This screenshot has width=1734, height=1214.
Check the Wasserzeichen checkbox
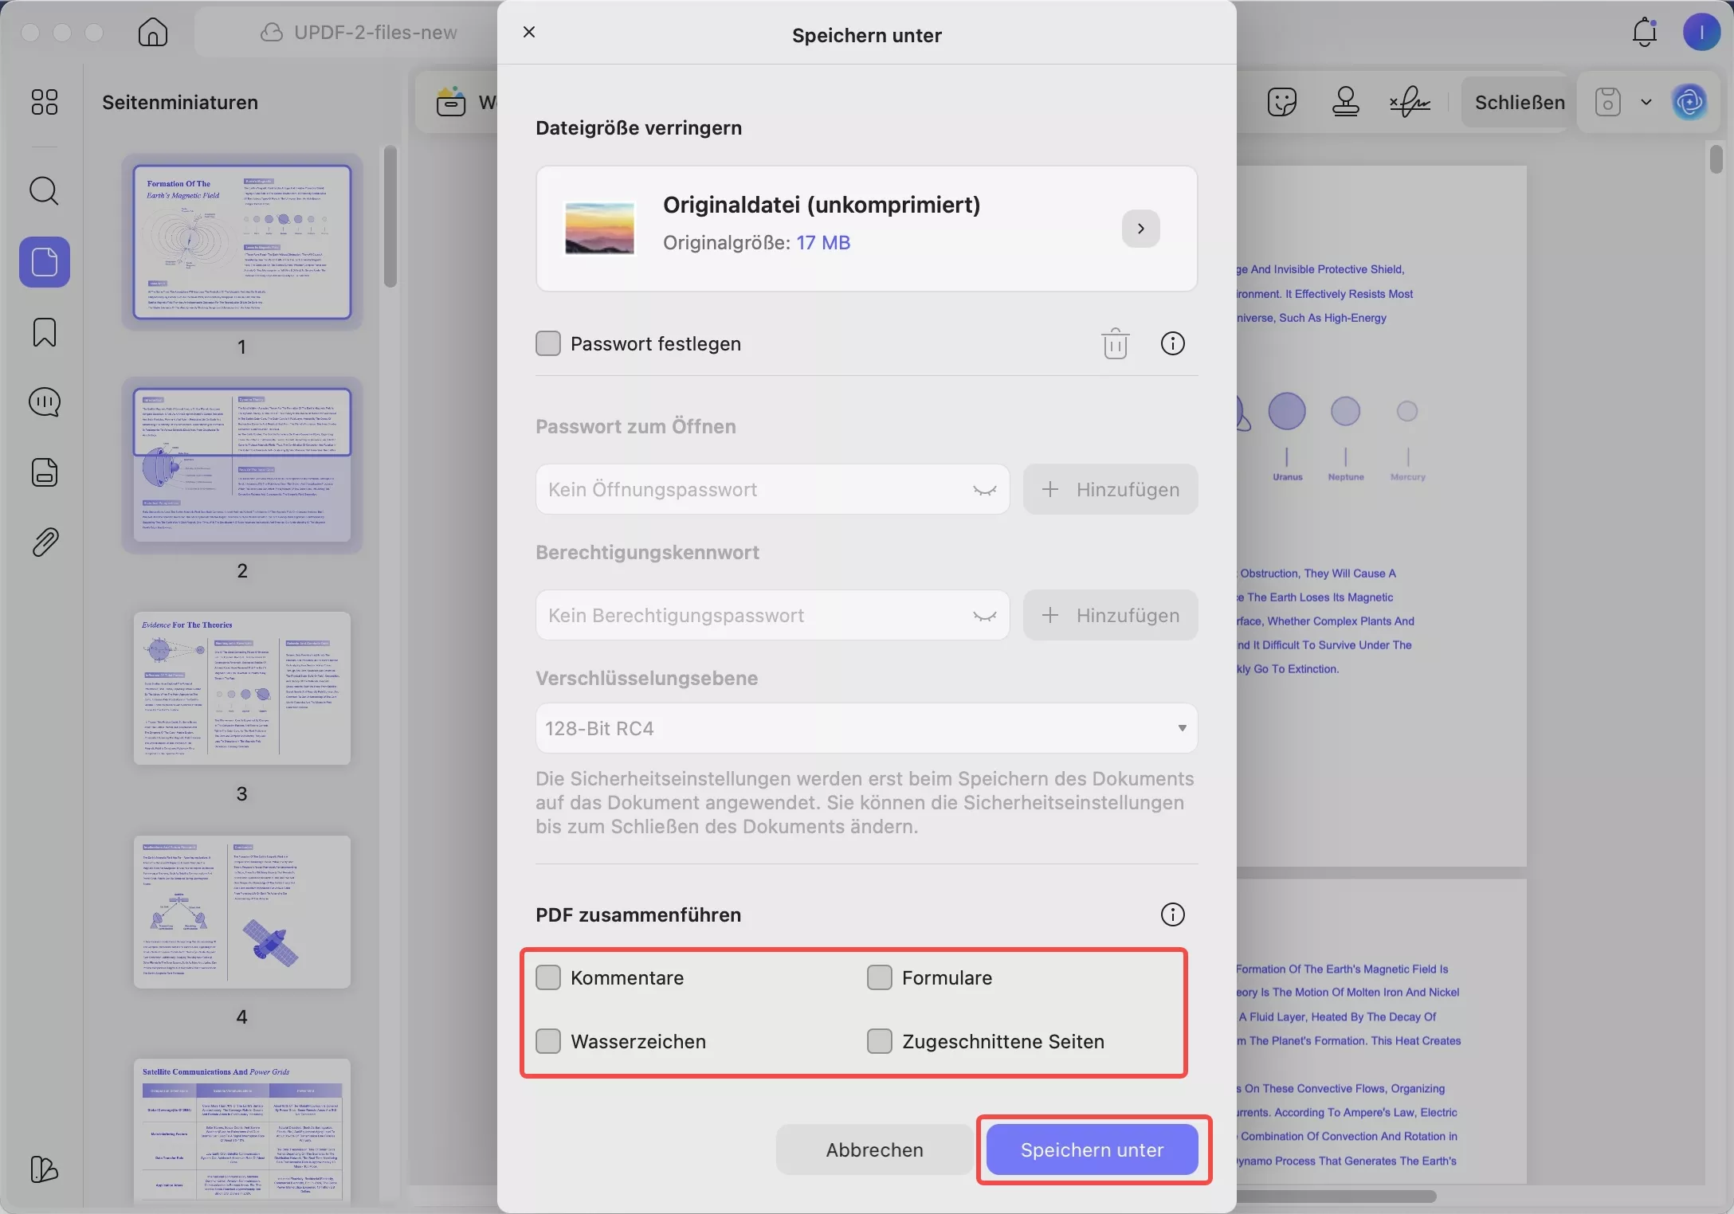click(x=548, y=1041)
